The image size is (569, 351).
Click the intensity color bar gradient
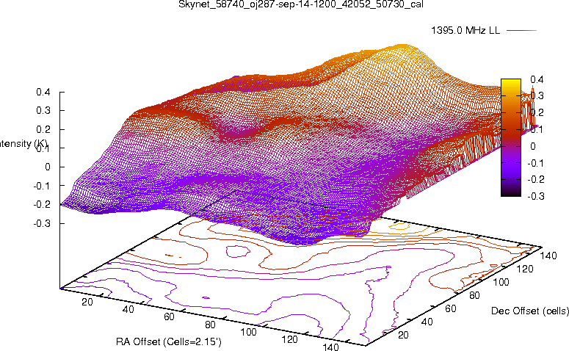click(x=511, y=137)
